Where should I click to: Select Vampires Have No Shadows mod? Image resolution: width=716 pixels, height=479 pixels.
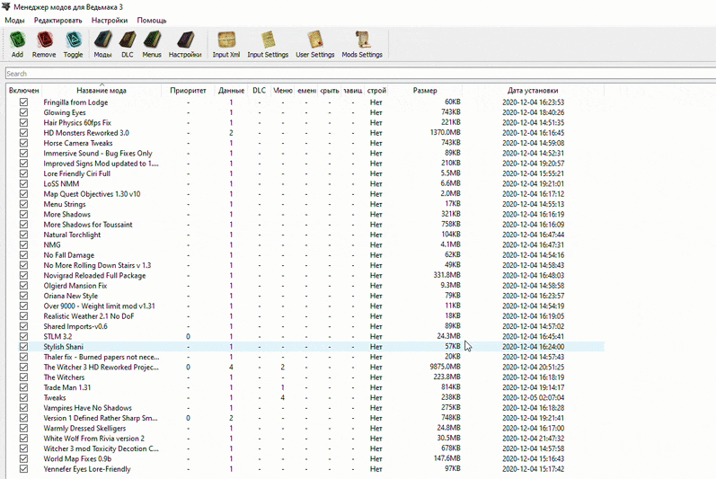coord(88,408)
